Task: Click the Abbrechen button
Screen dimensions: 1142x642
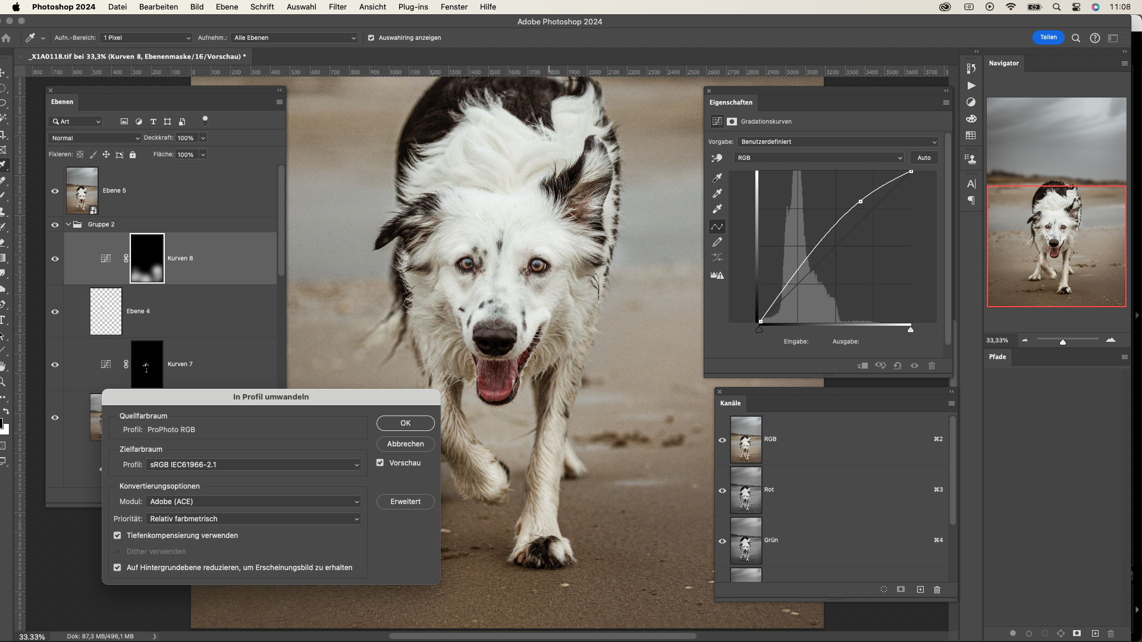Action: (x=405, y=444)
